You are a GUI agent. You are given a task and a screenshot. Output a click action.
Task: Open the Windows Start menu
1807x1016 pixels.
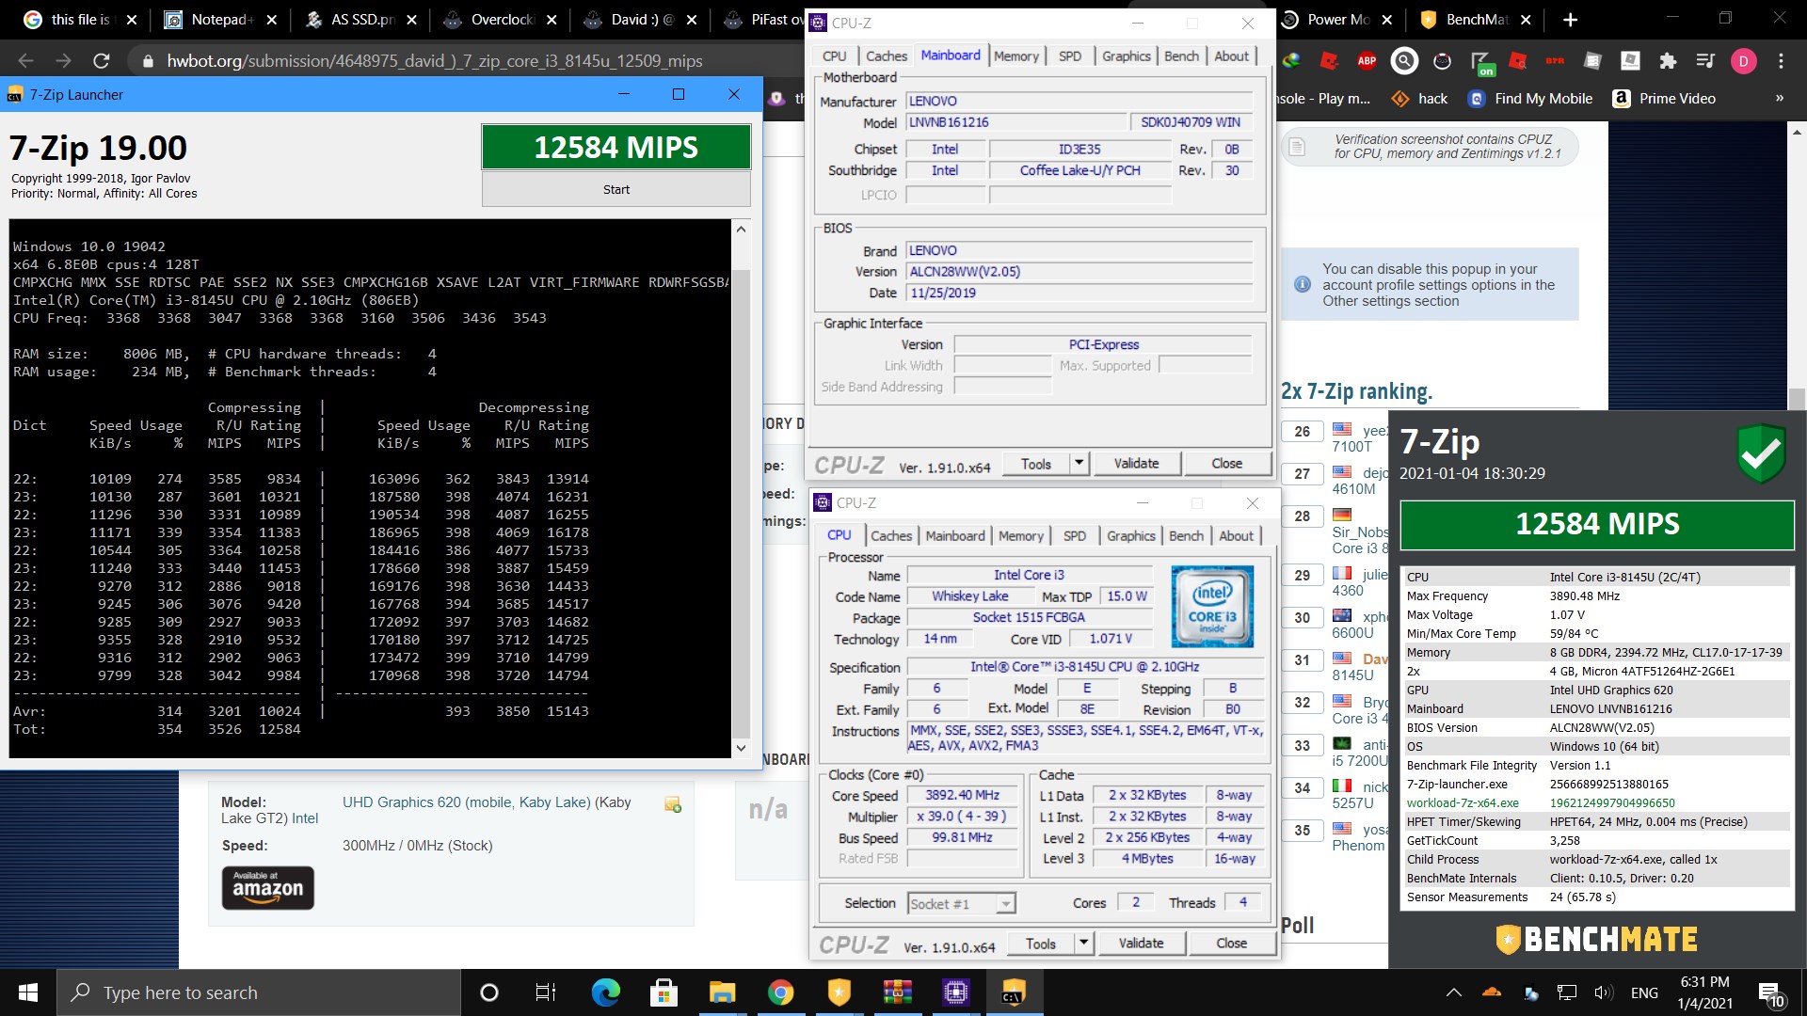click(x=28, y=992)
